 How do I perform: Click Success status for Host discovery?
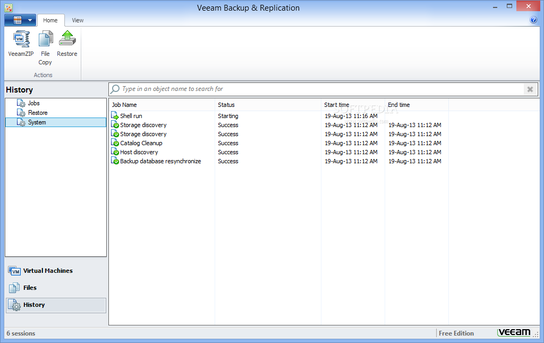[x=228, y=152]
